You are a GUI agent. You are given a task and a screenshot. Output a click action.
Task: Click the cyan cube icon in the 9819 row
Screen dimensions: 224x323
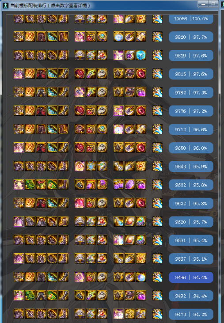click(141, 55)
